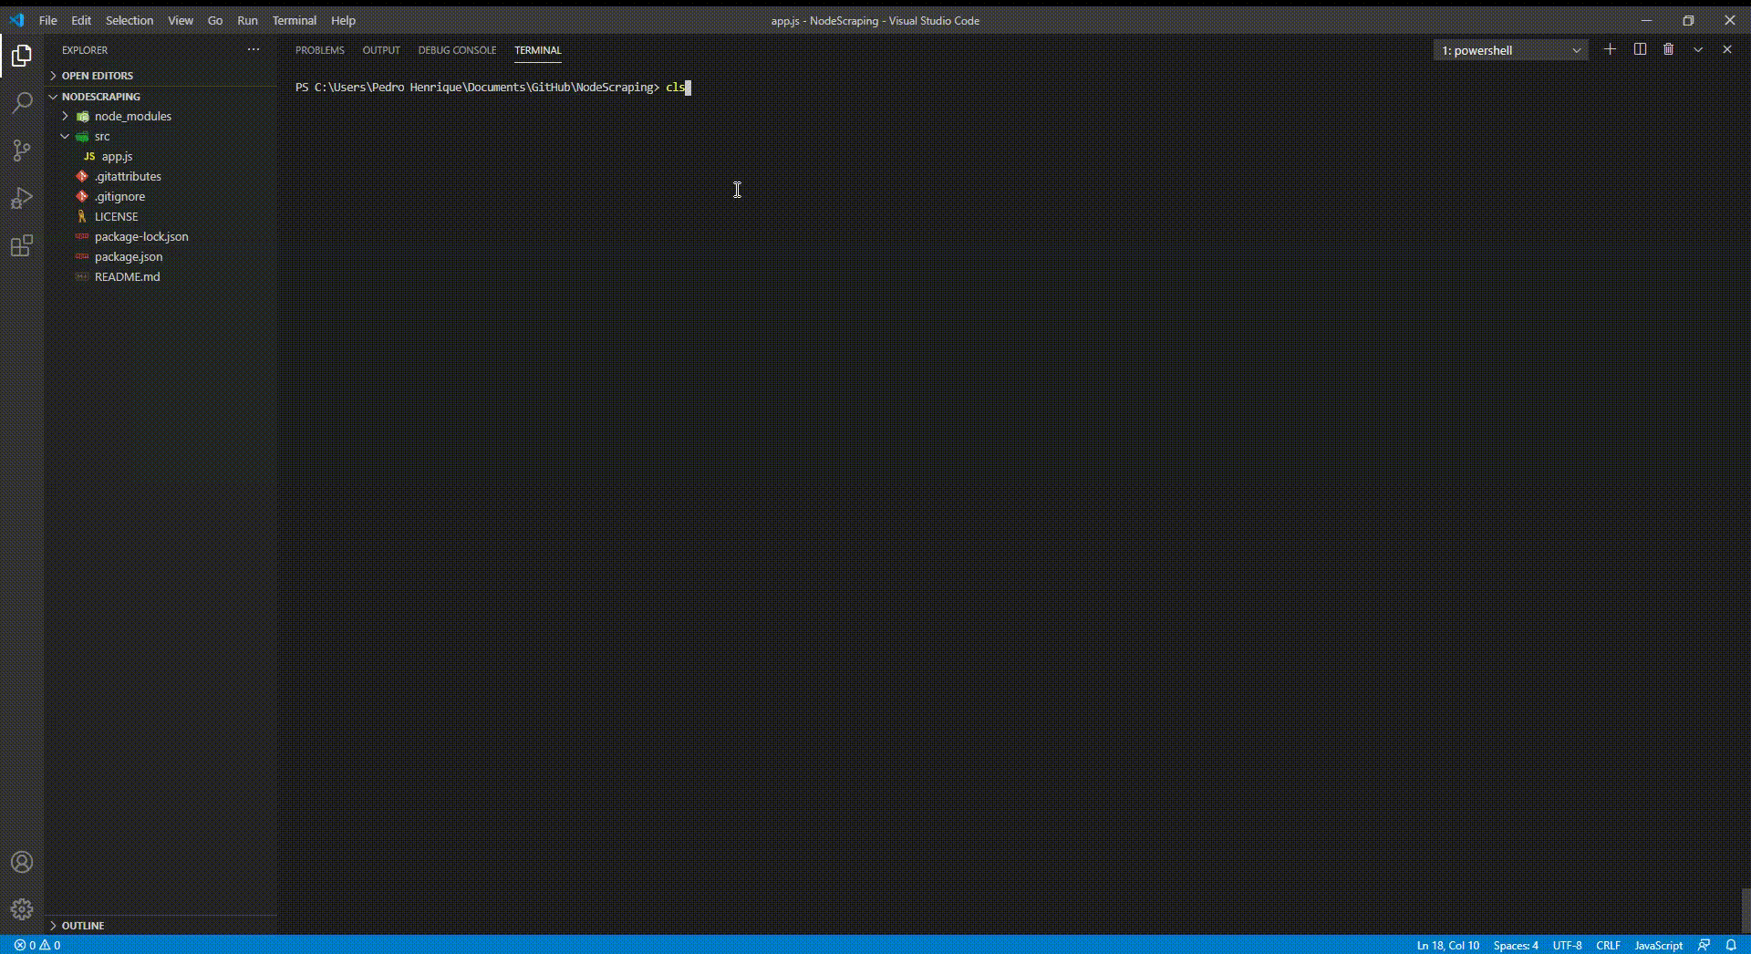This screenshot has height=954, width=1751.
Task: Open the Explorer view in activity bar
Action: (22, 57)
